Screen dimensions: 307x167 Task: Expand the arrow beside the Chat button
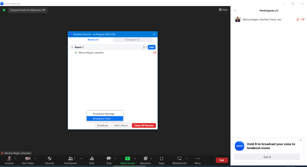pyautogui.click(x=115, y=158)
